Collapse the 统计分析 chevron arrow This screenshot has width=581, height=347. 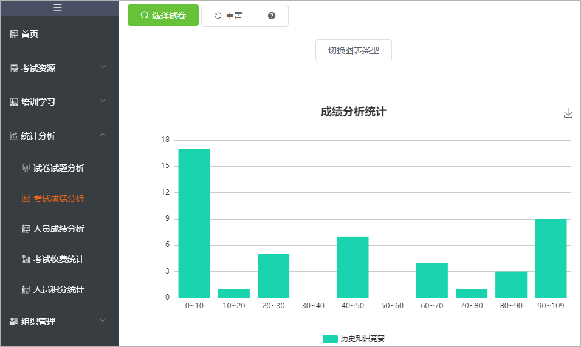pyautogui.click(x=103, y=135)
